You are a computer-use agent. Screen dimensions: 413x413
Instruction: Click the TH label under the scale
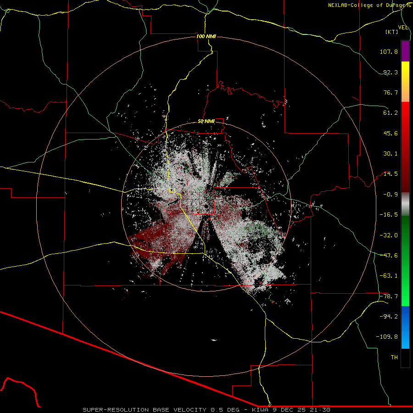tap(394, 357)
